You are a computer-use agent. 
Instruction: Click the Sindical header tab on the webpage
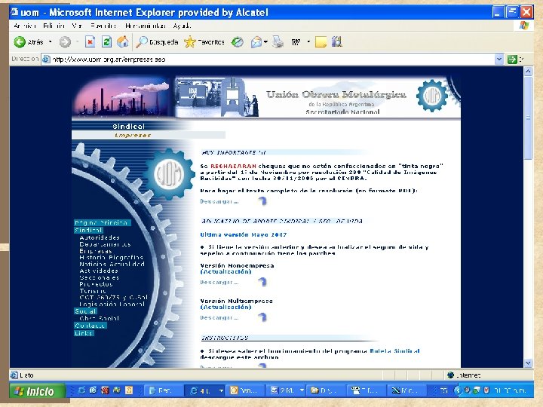pos(129,127)
